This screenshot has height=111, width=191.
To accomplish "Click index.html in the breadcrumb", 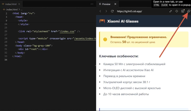I will (x=12, y=9).
